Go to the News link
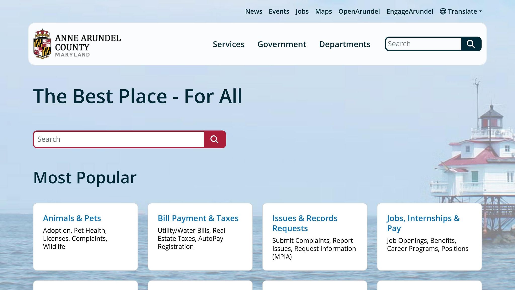The height and width of the screenshot is (290, 515). (254, 11)
